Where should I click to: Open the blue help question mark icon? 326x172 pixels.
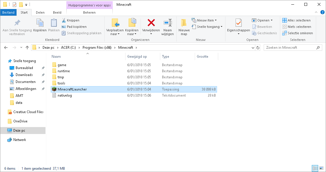[x=323, y=12]
